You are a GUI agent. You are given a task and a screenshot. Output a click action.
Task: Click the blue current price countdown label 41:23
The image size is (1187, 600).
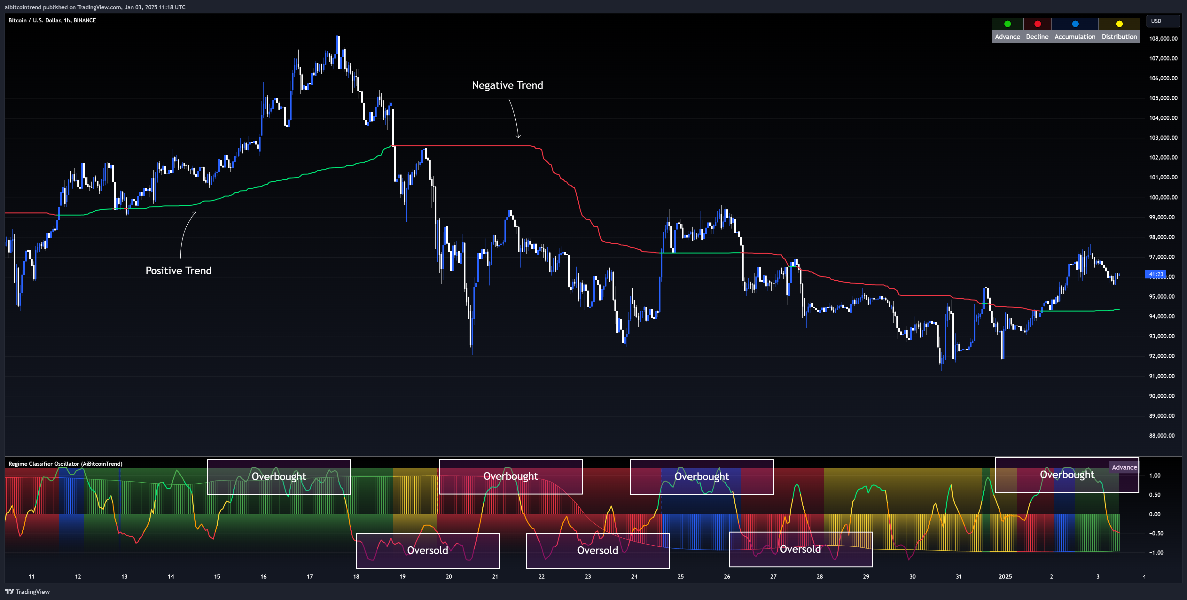pyautogui.click(x=1156, y=274)
